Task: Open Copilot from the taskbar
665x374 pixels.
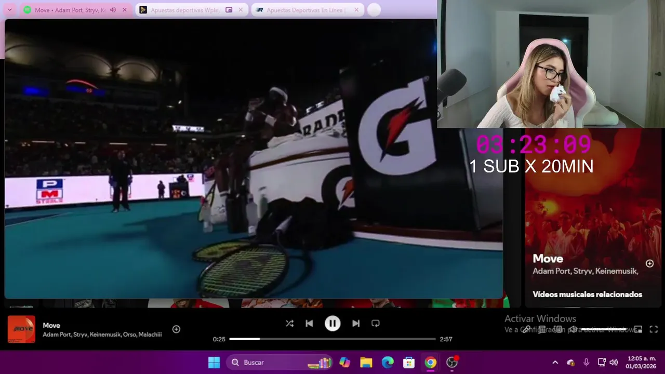Action: [x=344, y=363]
